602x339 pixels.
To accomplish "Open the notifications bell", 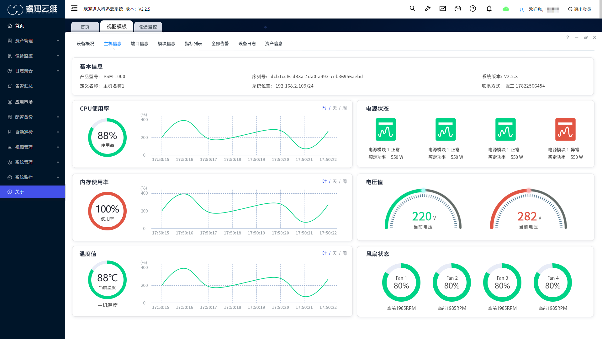I will (x=489, y=9).
